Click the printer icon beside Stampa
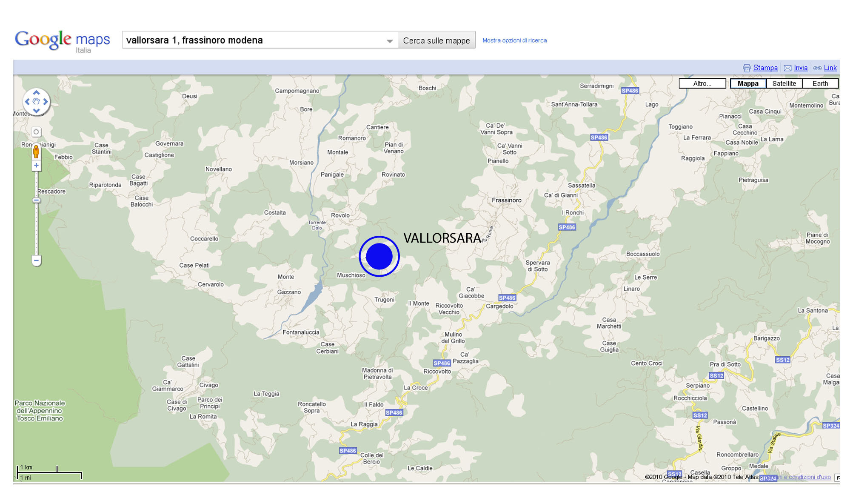The width and height of the screenshot is (853, 498). [747, 68]
